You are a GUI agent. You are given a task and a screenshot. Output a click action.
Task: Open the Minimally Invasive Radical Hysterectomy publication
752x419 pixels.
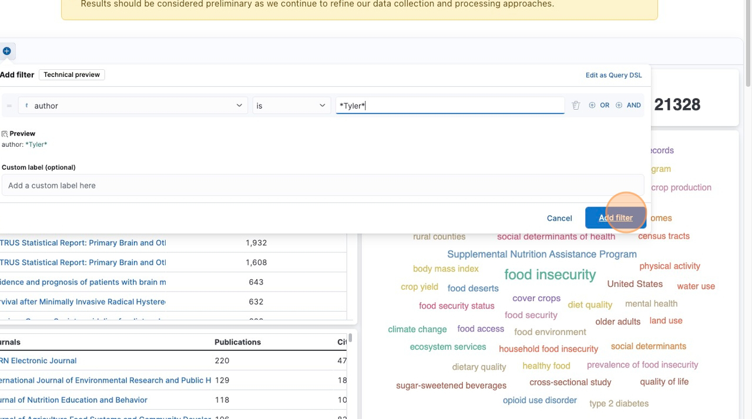click(x=83, y=302)
